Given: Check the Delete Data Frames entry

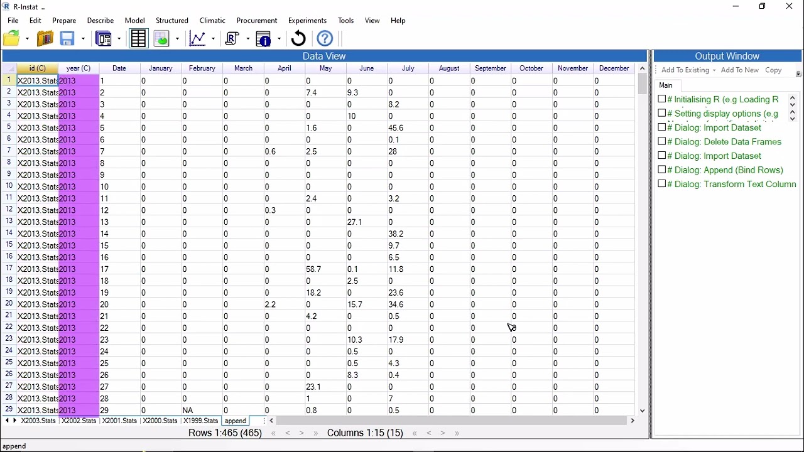Looking at the screenshot, I should coord(662,142).
